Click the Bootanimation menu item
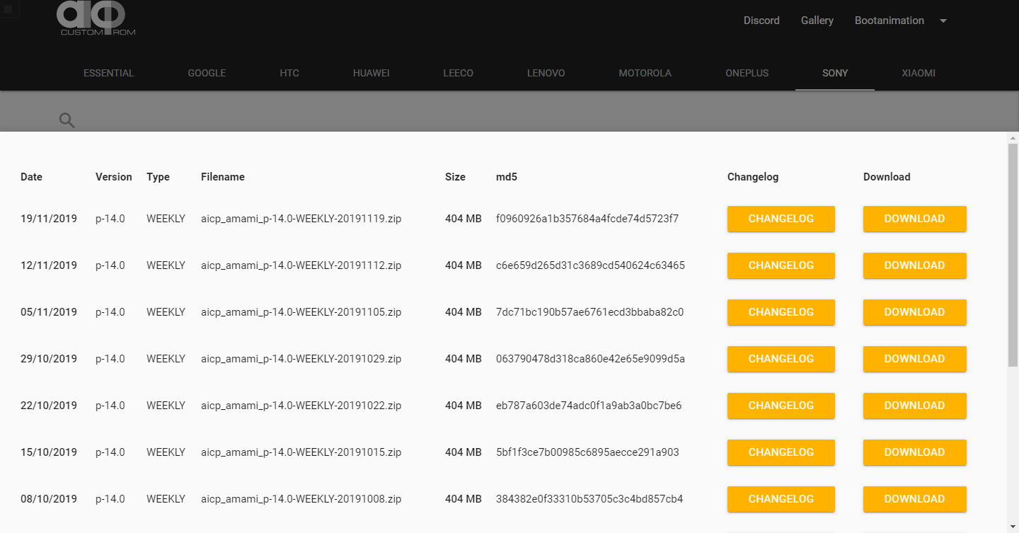Image resolution: width=1019 pixels, height=533 pixels. [x=890, y=21]
